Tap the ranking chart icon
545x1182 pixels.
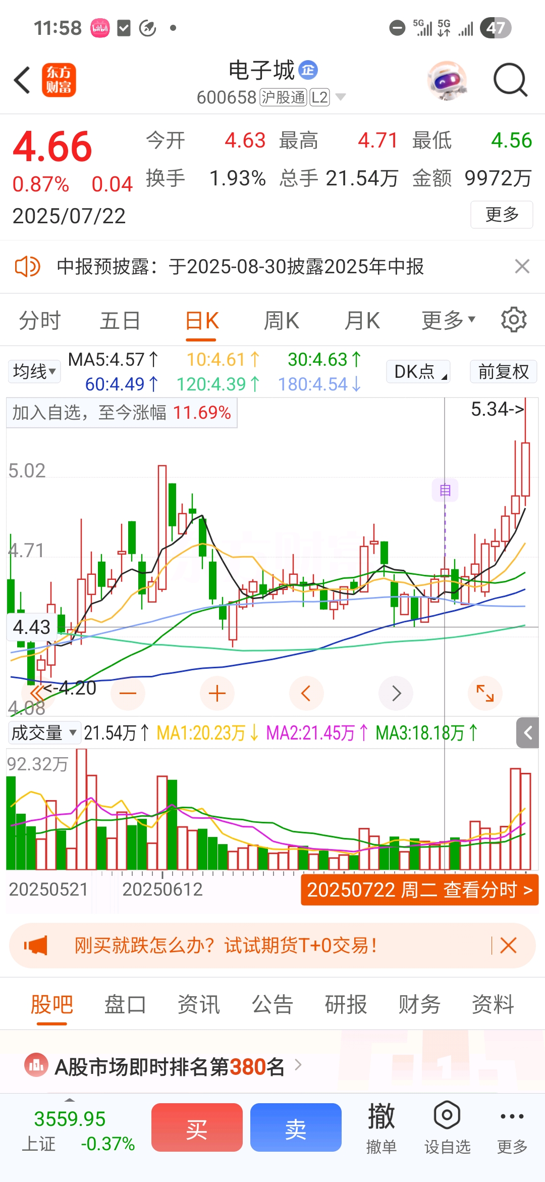tap(36, 1066)
